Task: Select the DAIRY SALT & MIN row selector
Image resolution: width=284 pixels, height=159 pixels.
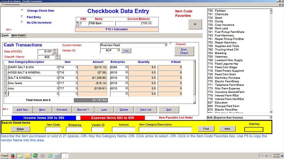Action: (5, 67)
